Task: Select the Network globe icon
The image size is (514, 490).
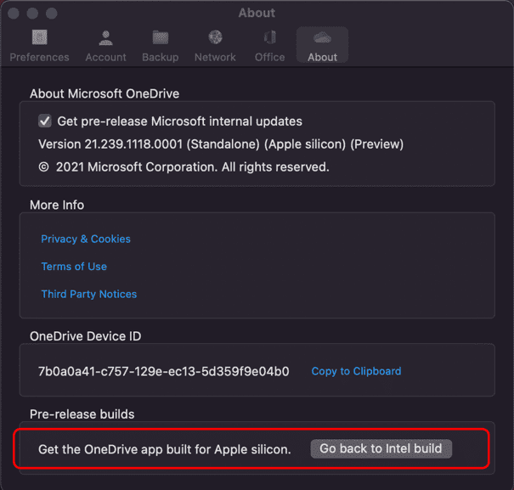Action: click(x=215, y=37)
